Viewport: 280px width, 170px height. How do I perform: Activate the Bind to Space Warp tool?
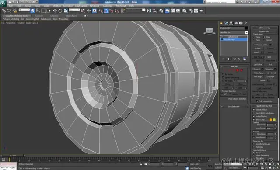pyautogui.click(x=15, y=10)
